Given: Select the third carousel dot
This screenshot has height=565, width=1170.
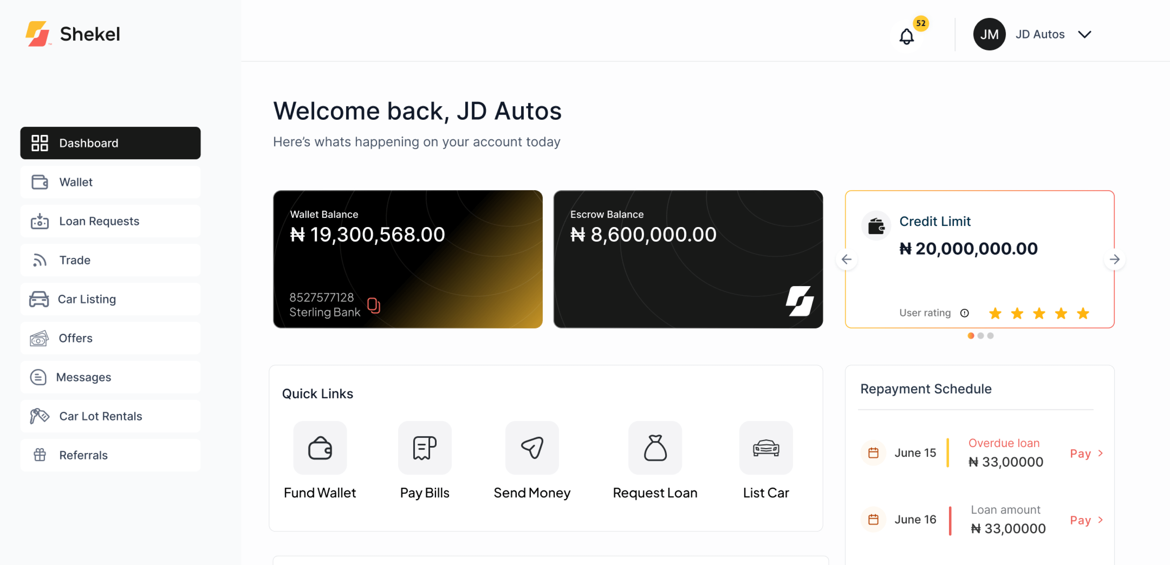Looking at the screenshot, I should (990, 335).
